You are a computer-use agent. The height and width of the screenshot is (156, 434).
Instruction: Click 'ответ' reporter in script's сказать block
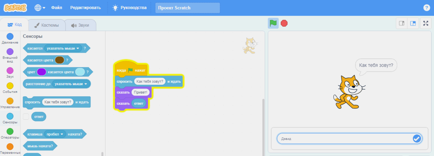(139, 104)
